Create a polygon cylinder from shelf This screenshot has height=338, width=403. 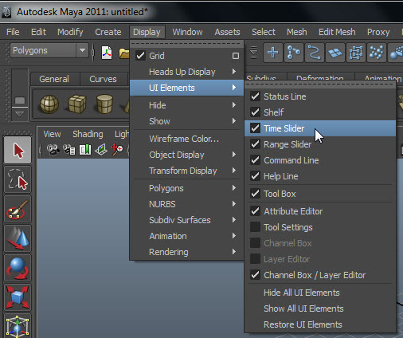pyautogui.click(x=104, y=104)
